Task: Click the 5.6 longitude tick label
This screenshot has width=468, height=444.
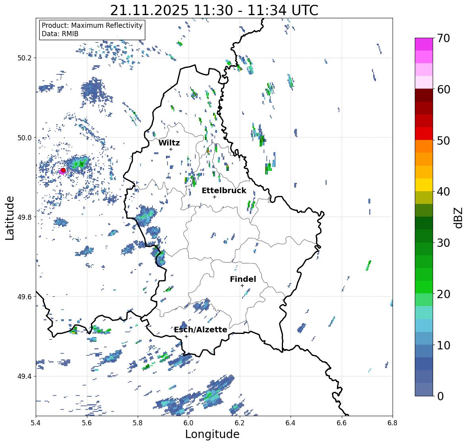Action: 87,423
